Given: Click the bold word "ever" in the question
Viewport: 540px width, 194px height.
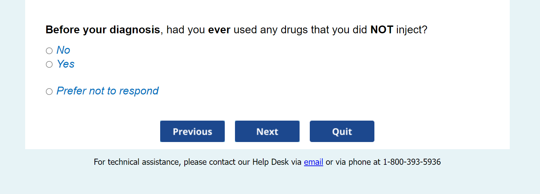Looking at the screenshot, I should click(219, 30).
